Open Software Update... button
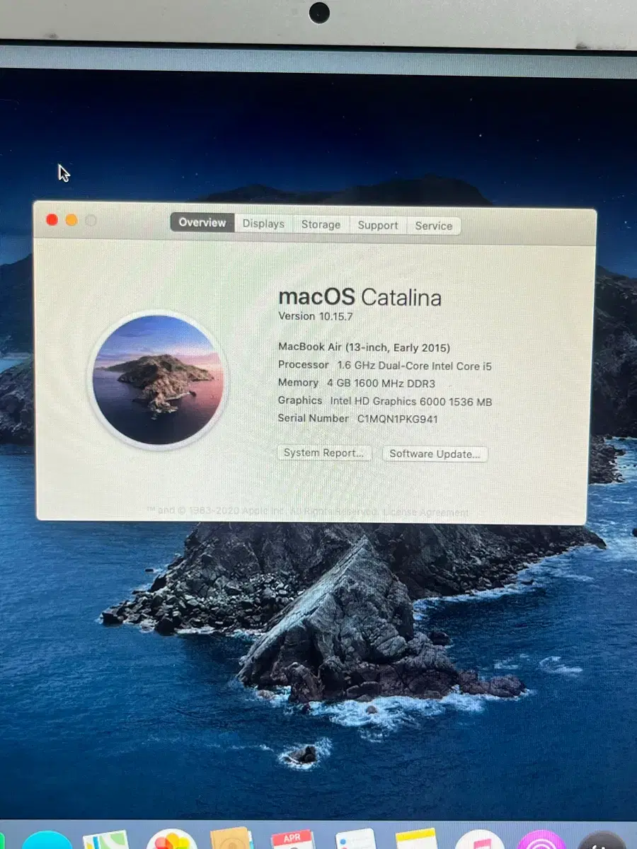The width and height of the screenshot is (637, 849). click(x=435, y=454)
